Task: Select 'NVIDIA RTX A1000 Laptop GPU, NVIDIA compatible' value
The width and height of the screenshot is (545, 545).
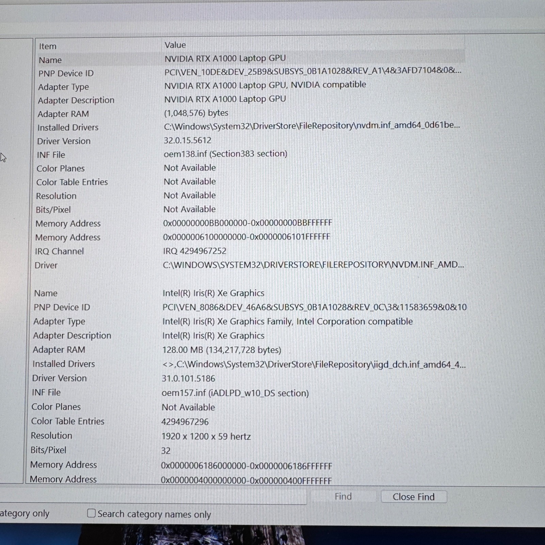Action: click(x=265, y=85)
